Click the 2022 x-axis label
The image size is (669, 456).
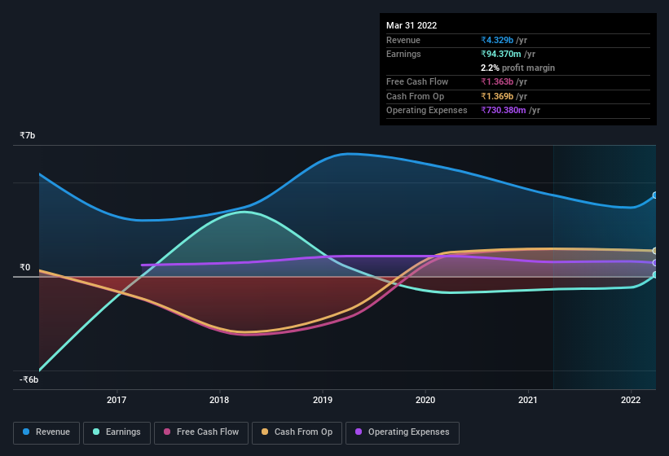coord(631,400)
